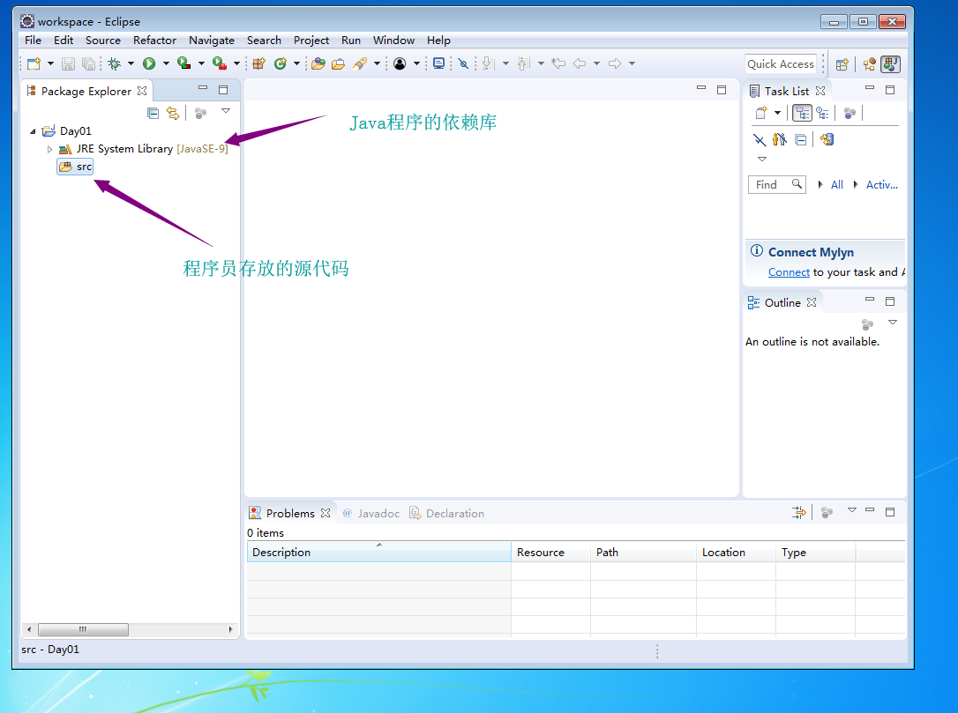Click the Open Perspective icon
The width and height of the screenshot is (958, 713).
click(x=842, y=64)
